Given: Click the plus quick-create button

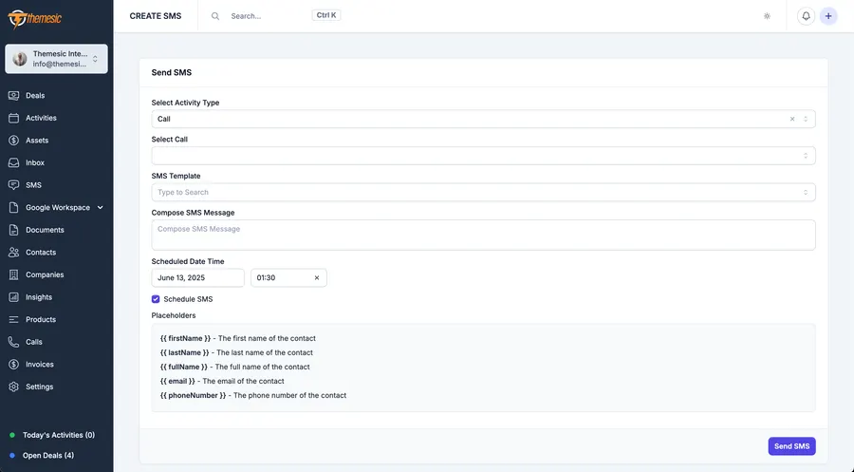Looking at the screenshot, I should pyautogui.click(x=828, y=16).
